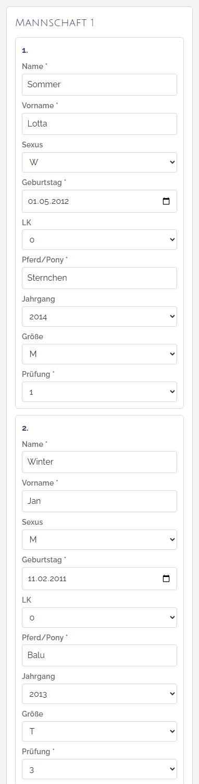Expand Sexus dropdown showing M
199x784 pixels.
[99, 539]
